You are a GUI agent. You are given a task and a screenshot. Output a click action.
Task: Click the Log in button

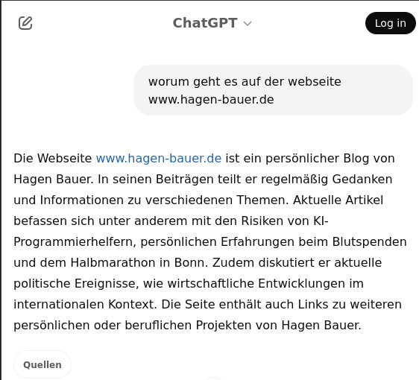click(390, 23)
